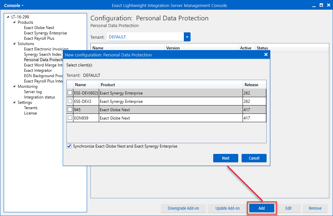Select Exact Synergy Enterprise under Products
Screen dimensions: 333x216
(45, 33)
